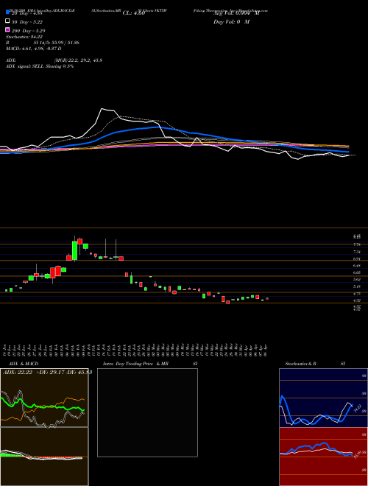Click the peak of the white price line
The image size is (368, 486).
click(x=102, y=108)
